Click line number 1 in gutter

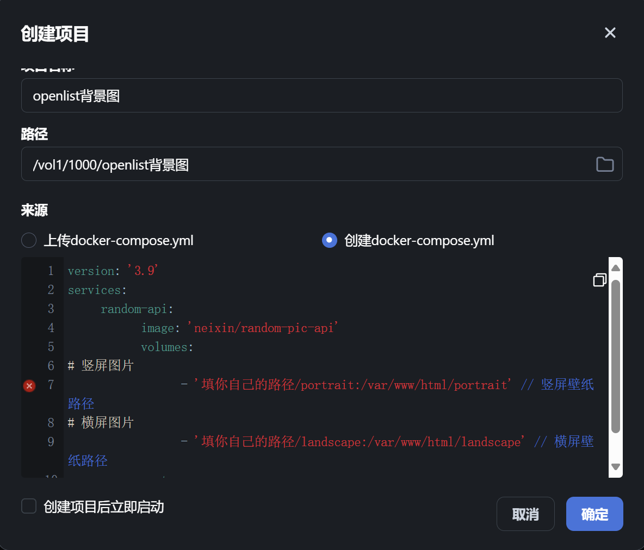coord(51,271)
